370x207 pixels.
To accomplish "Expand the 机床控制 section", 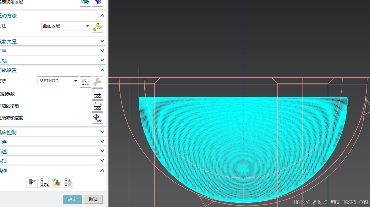I will pos(102,132).
